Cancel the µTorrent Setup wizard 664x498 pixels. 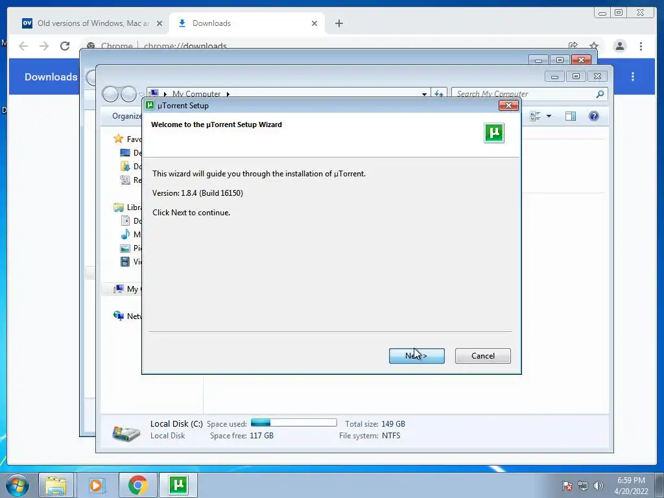482,356
